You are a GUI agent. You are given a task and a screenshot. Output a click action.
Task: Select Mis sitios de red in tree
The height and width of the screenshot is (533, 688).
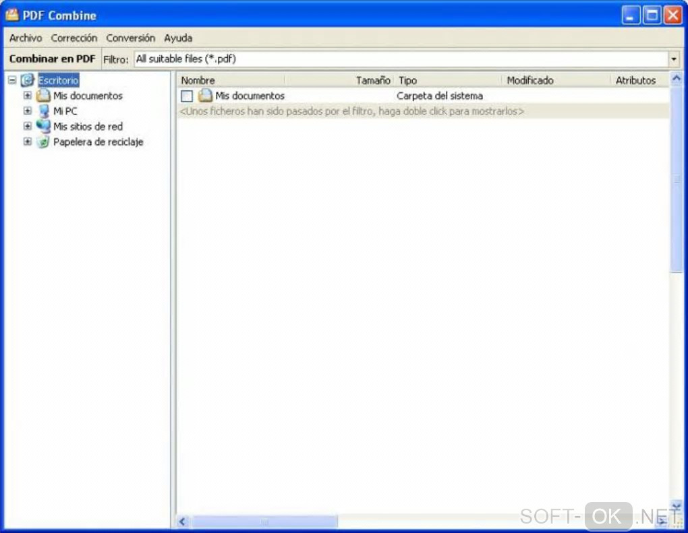pyautogui.click(x=88, y=126)
